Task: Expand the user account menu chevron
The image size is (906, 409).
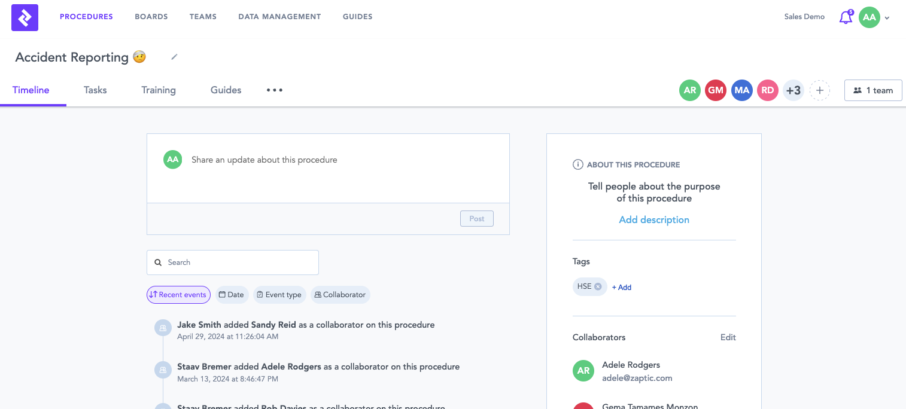Action: tap(887, 18)
